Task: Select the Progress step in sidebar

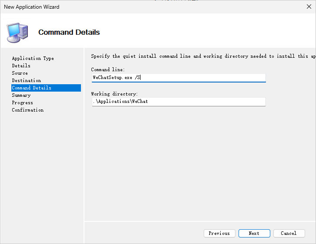Action: click(x=22, y=102)
